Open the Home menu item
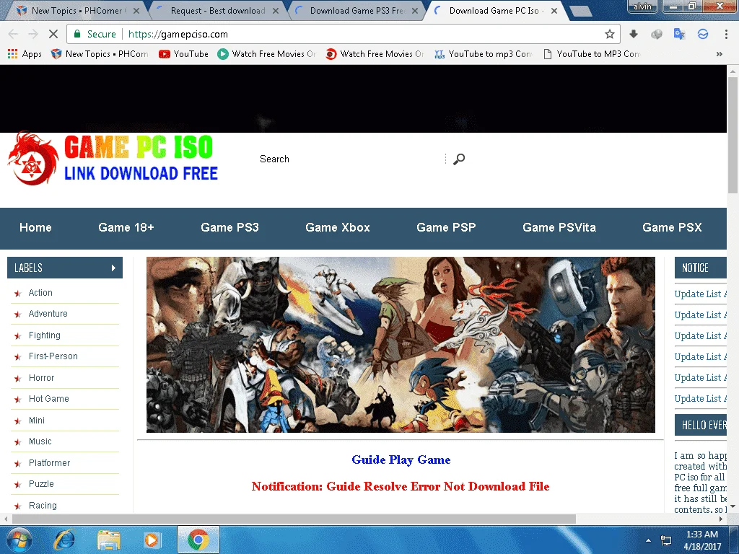Image resolution: width=739 pixels, height=554 pixels. click(x=35, y=227)
